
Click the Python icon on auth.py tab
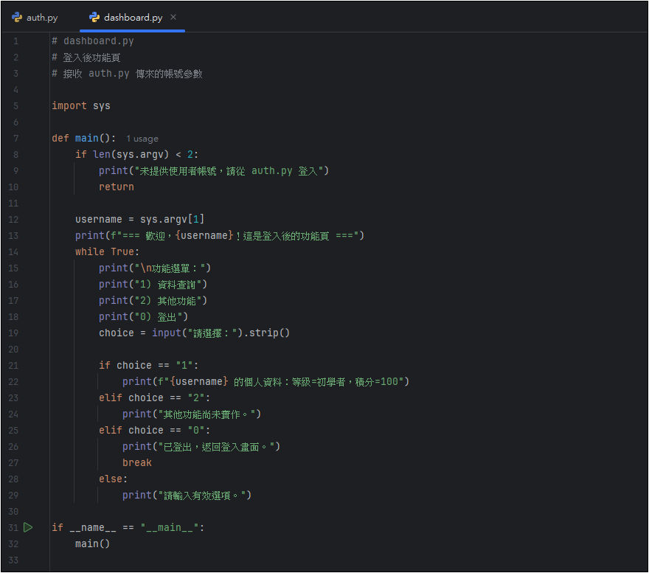(x=17, y=17)
